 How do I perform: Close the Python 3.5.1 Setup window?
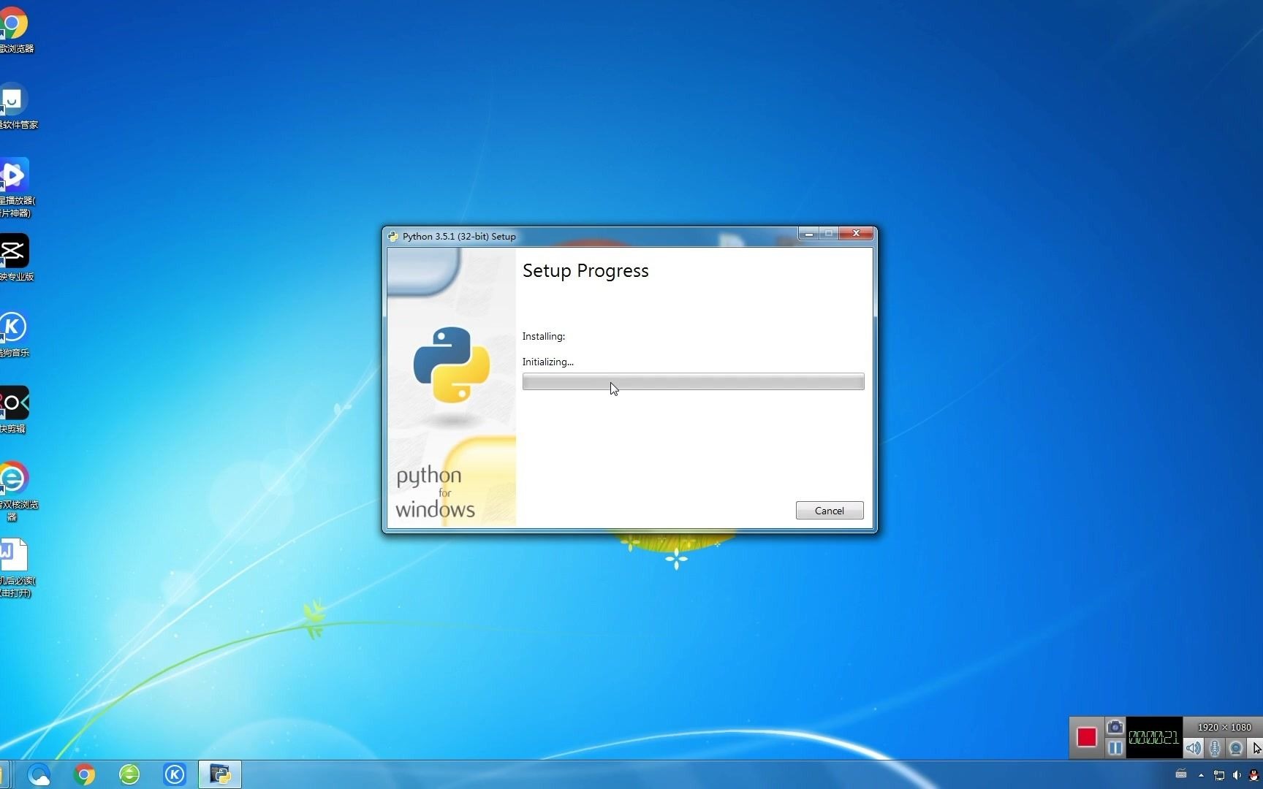pos(855,234)
